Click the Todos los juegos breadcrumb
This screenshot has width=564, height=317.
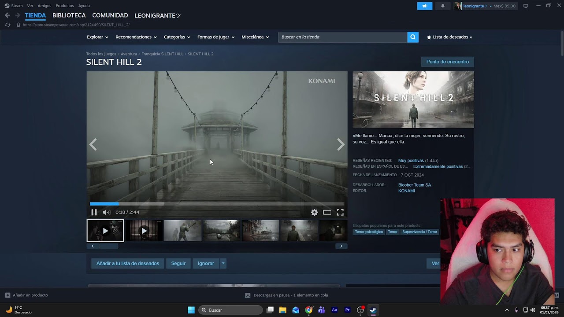tap(101, 54)
